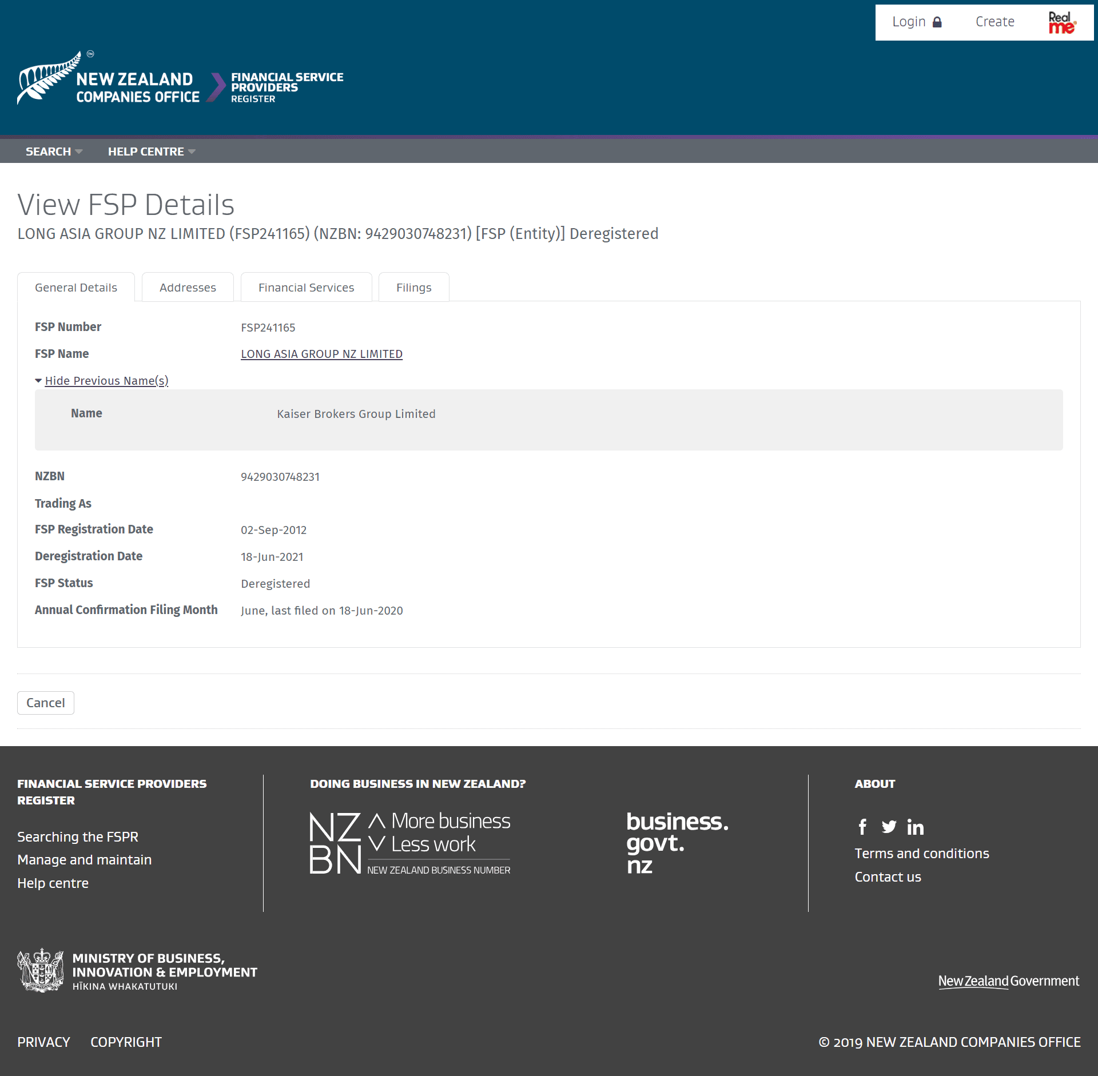This screenshot has width=1098, height=1076.
Task: Open the LinkedIn icon in footer
Action: pos(915,827)
